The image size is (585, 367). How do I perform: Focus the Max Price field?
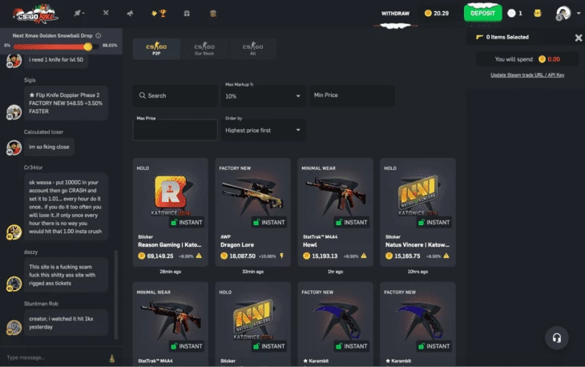(175, 130)
